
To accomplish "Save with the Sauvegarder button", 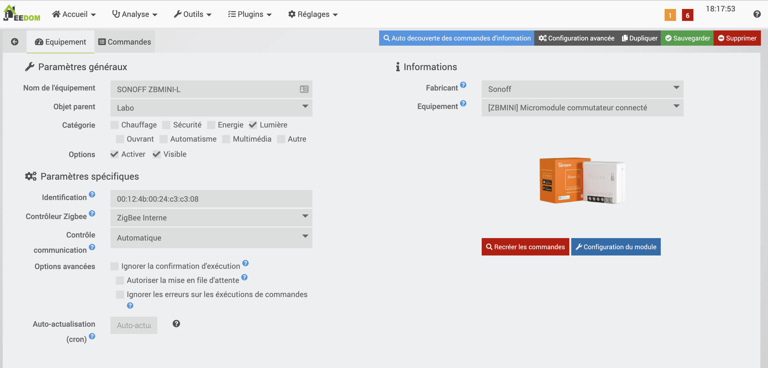I will 687,38.
